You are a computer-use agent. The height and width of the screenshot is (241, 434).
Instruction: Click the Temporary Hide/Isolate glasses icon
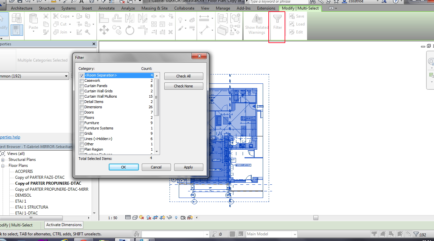click(170, 217)
